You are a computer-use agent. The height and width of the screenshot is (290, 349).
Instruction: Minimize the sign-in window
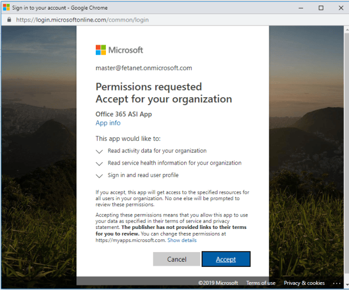coord(301,8)
